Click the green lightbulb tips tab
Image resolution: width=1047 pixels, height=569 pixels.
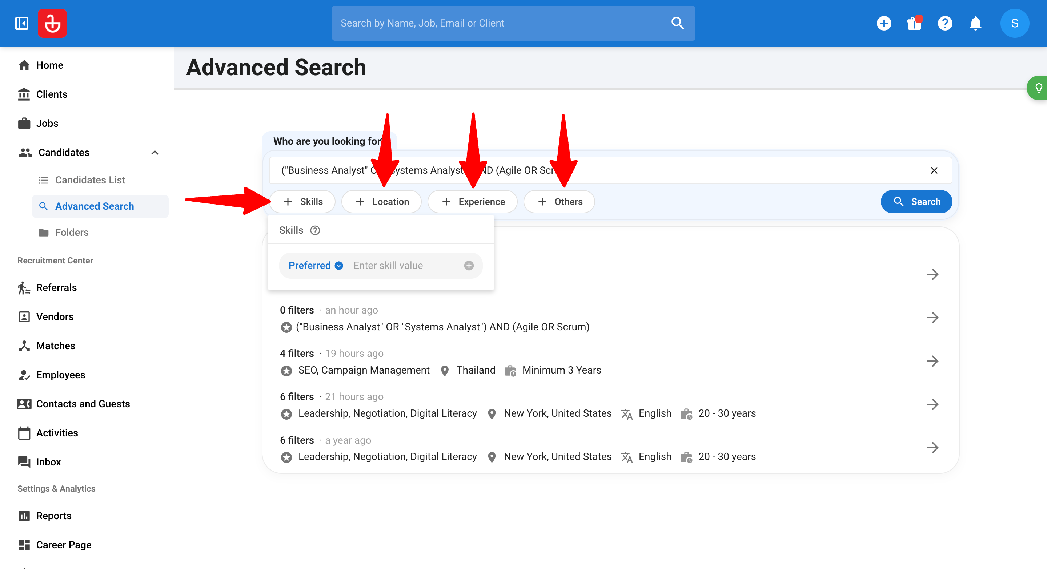coord(1037,88)
